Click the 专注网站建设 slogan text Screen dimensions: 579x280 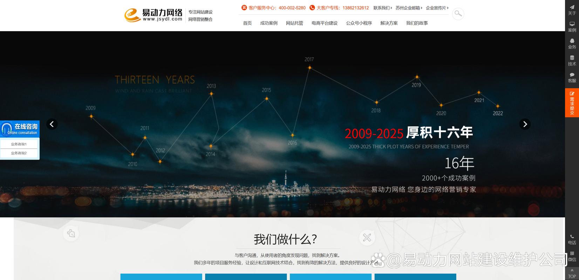[200, 12]
